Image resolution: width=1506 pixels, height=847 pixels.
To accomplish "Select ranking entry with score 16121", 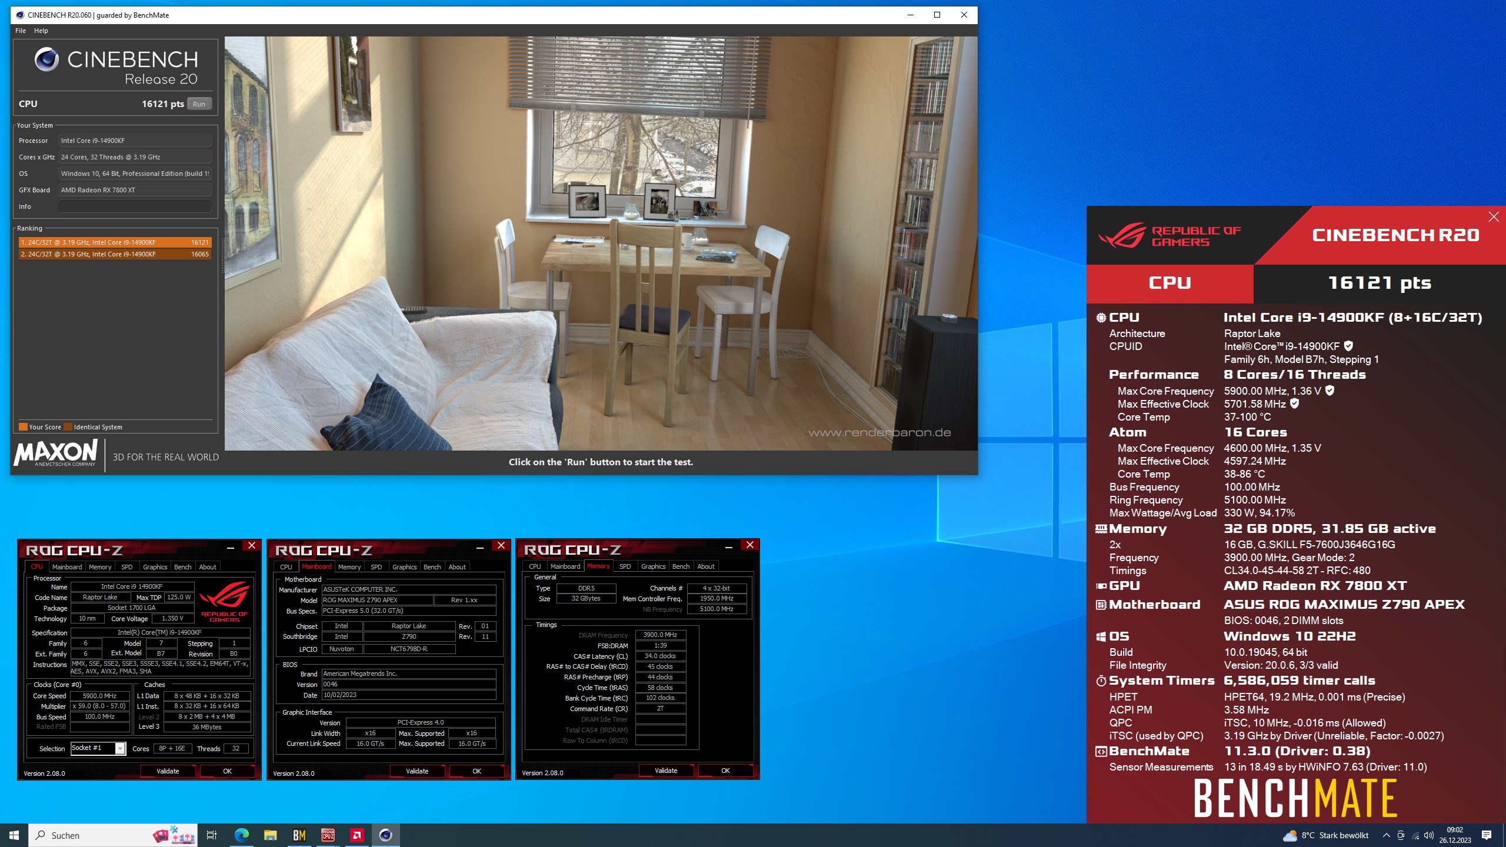I will pos(115,242).
